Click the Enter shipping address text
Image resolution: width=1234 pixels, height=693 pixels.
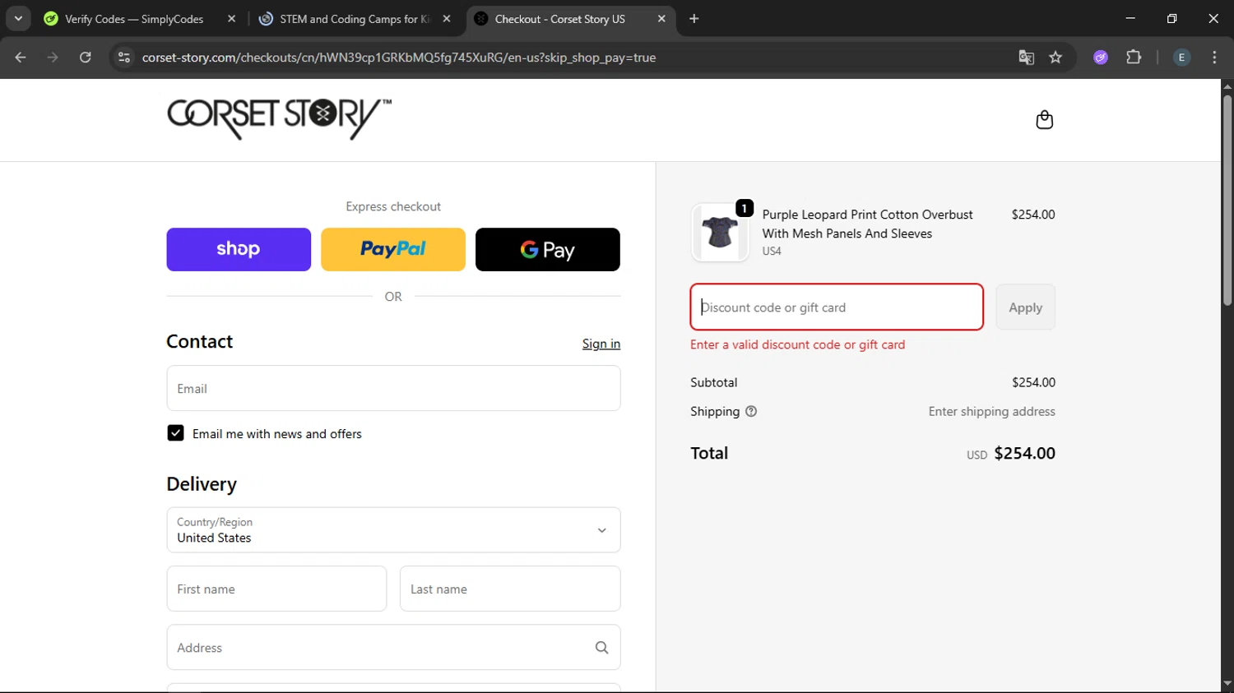pos(992,411)
